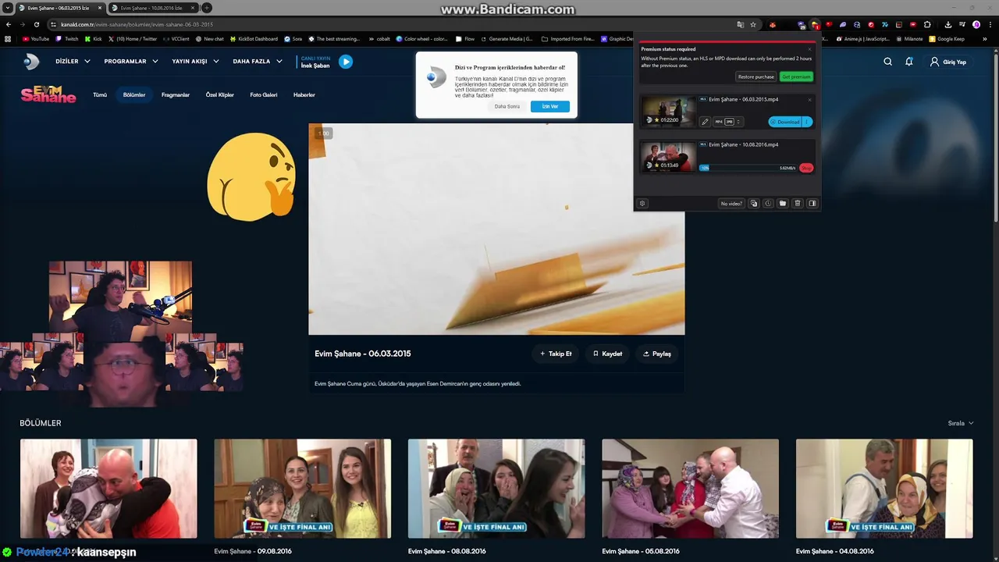Go back to the previous page
Viewport: 999px width, 562px height.
(9, 24)
